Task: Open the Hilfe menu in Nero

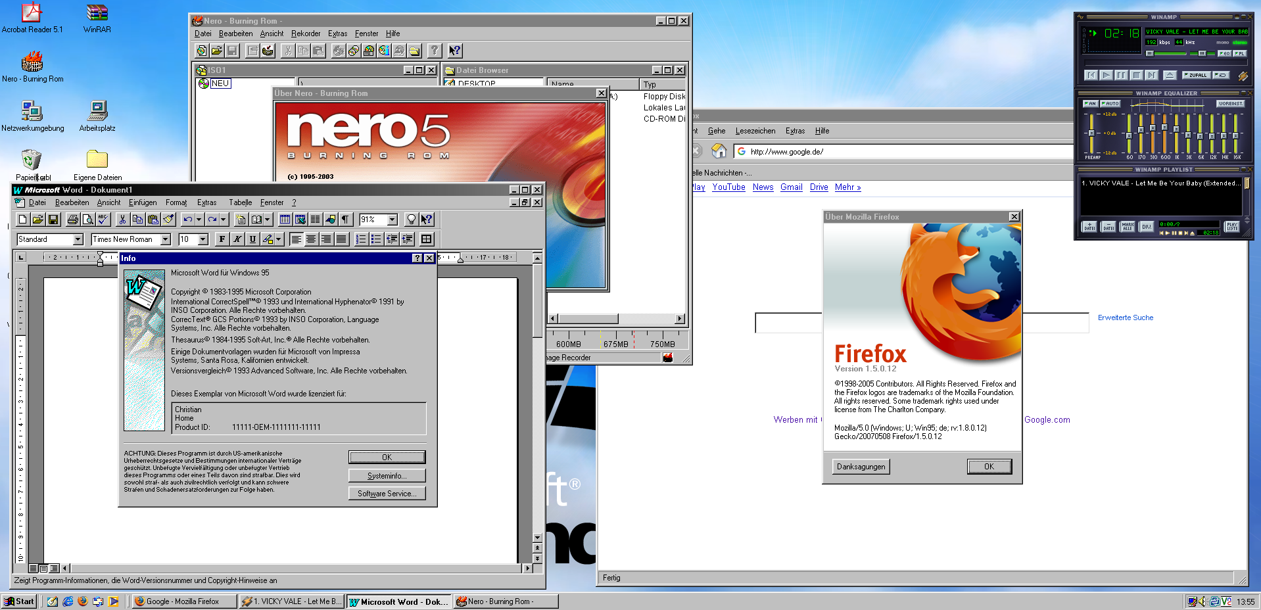Action: coord(393,34)
